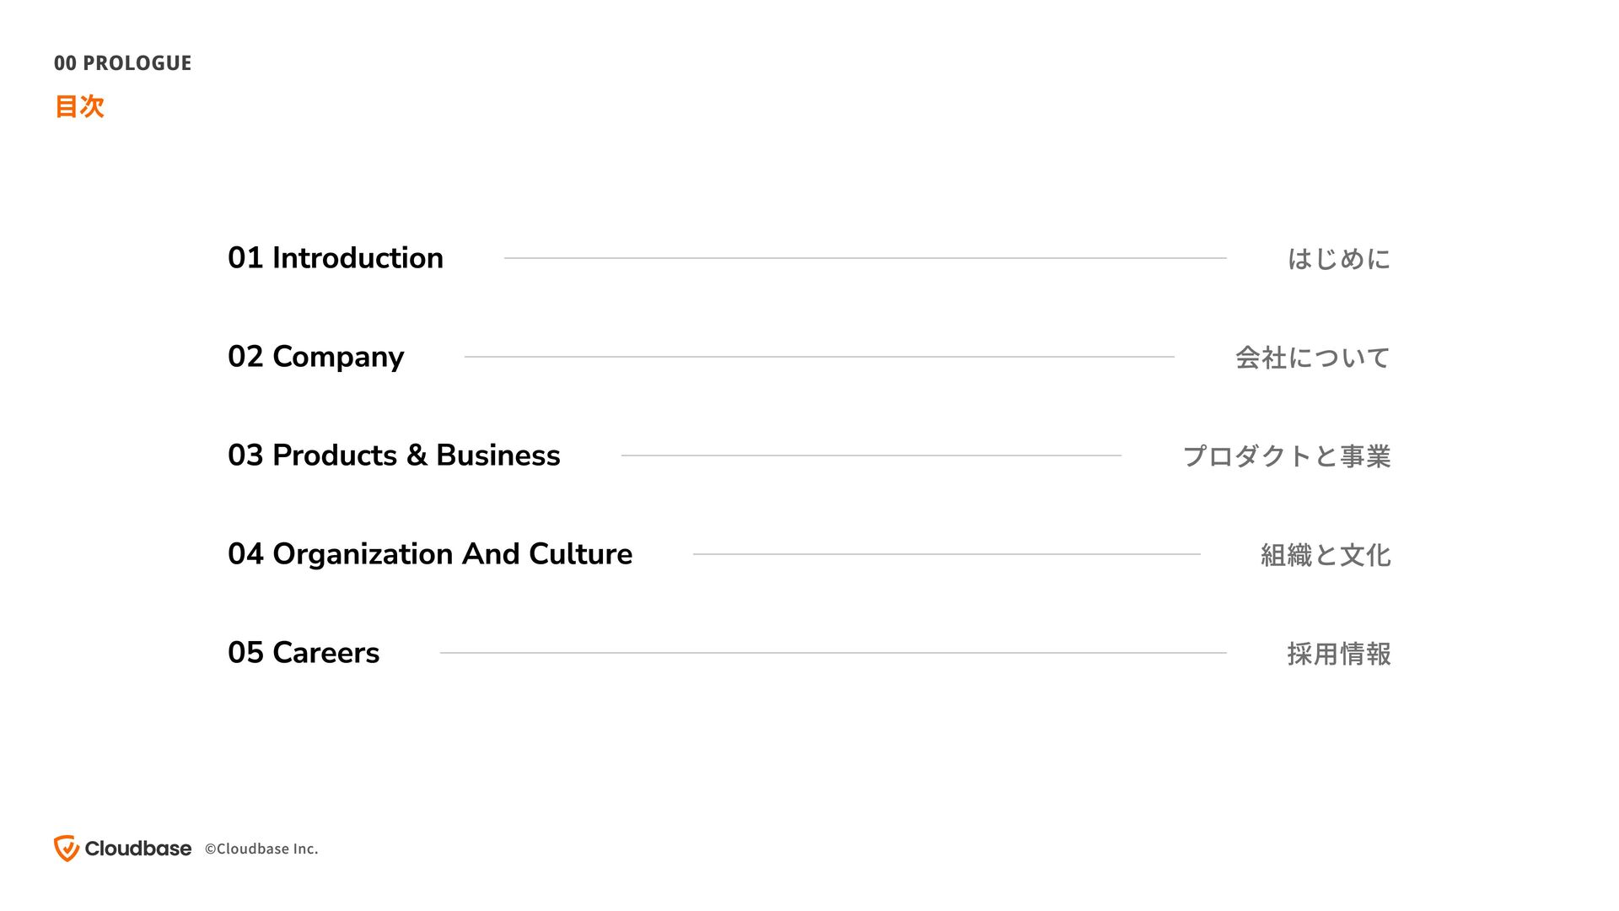Click the orange 目次 title

tap(79, 106)
